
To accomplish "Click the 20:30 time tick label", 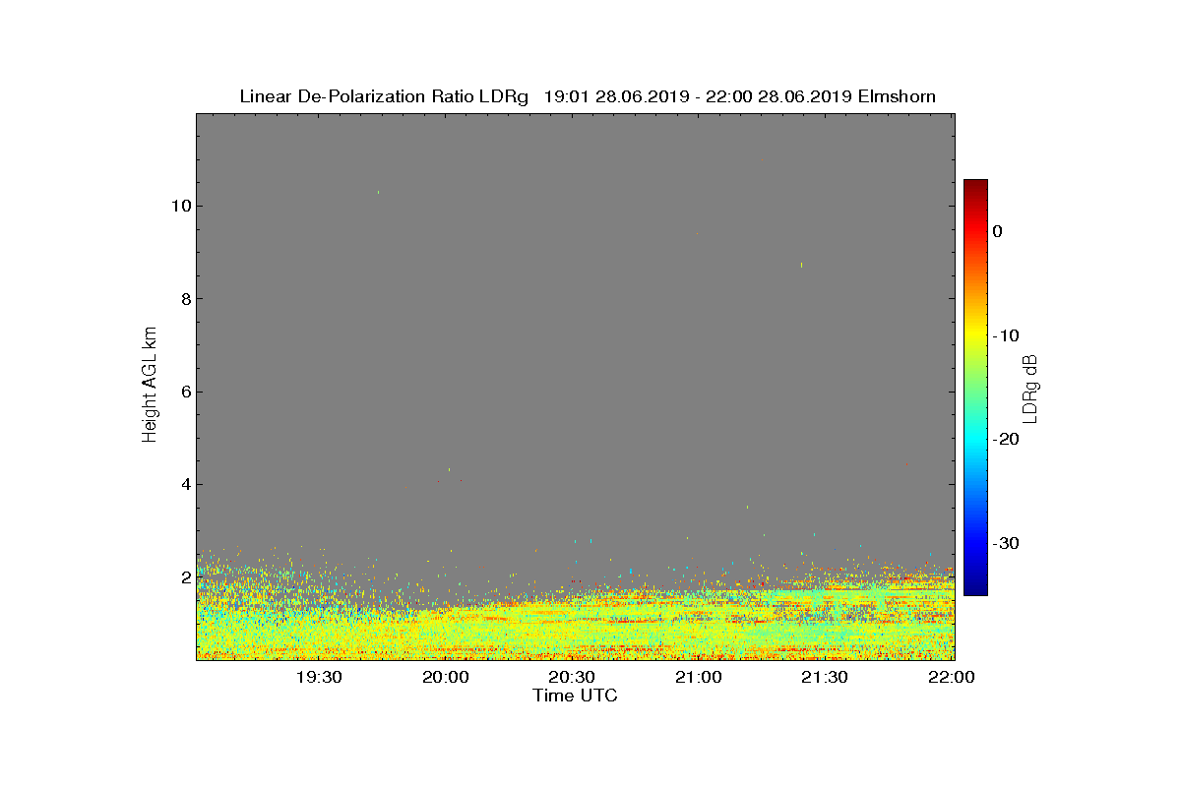I will coord(572,677).
